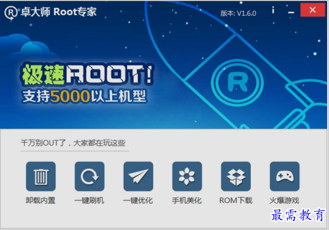
Task: Click the 卓大师 Root专家 title text
Action: (x=58, y=12)
